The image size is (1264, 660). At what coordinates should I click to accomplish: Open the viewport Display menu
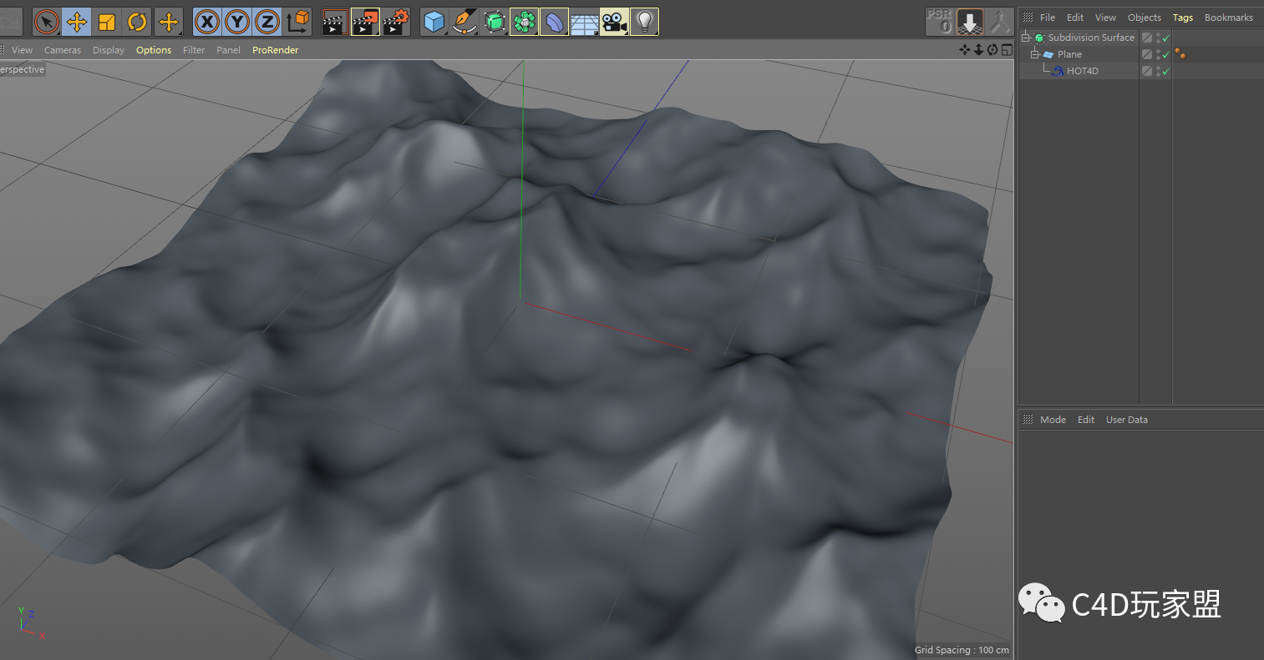click(109, 50)
